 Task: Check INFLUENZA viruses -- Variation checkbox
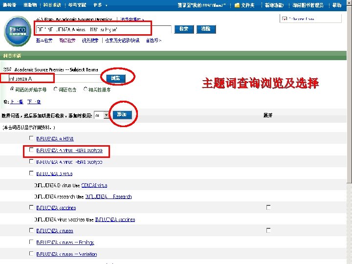click(31, 253)
